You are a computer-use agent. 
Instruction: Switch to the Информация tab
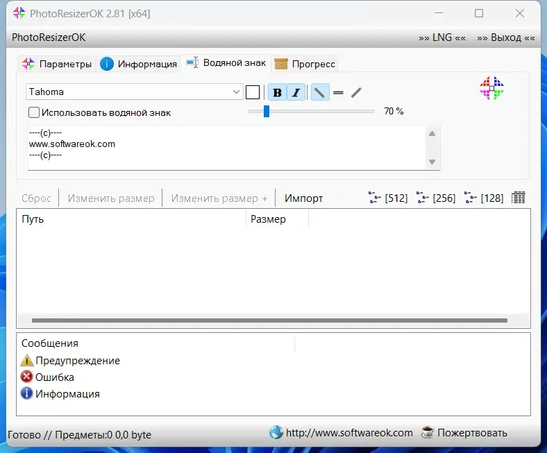(139, 64)
